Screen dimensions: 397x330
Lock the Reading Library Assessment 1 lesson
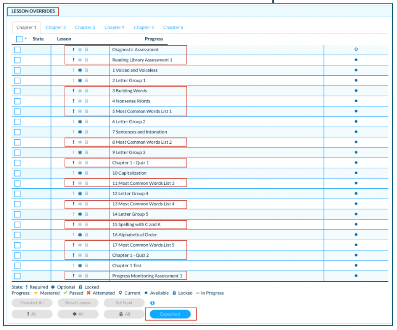click(x=86, y=60)
